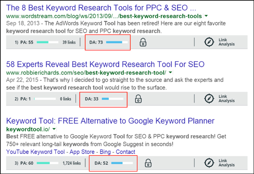Click the PA: 55 page authority bar
Image resolution: width=254 pixels, height=174 pixels.
(x=47, y=42)
